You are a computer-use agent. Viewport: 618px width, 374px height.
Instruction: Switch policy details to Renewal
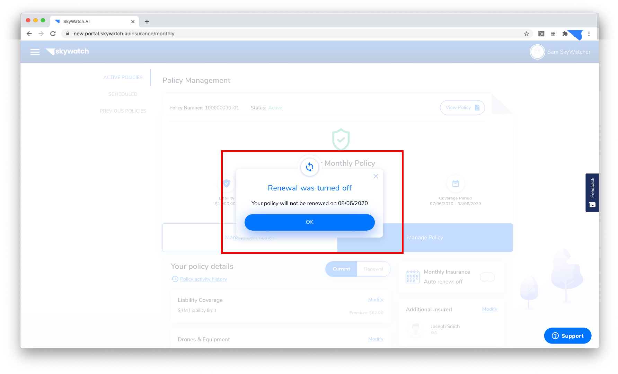[x=373, y=269]
